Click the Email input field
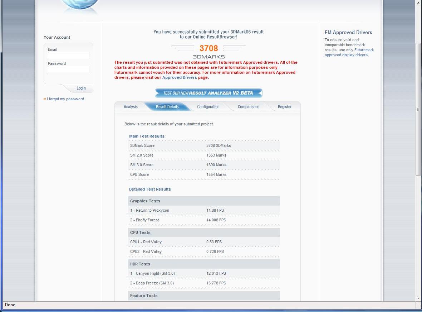 tap(68, 55)
